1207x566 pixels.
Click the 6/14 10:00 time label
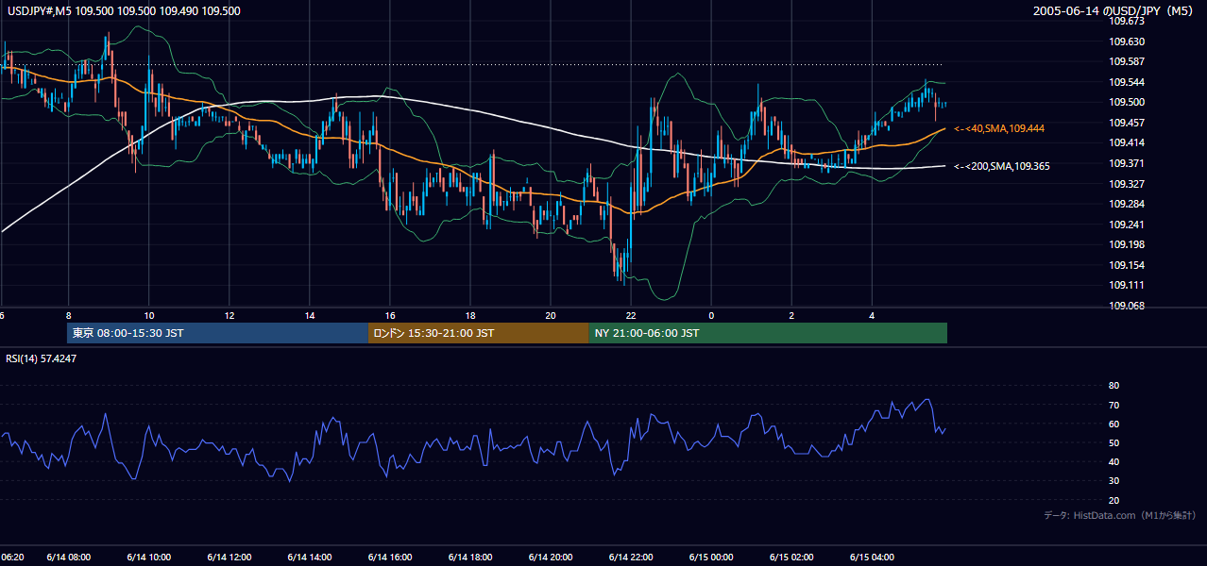pos(149,558)
